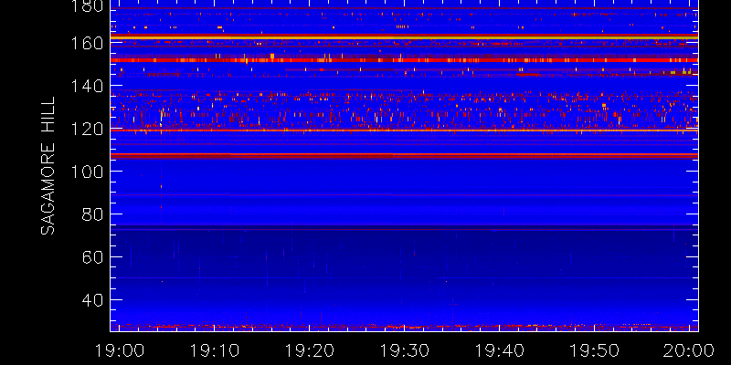Click the 100 frequency axis label
The image size is (731, 365).
(87, 172)
